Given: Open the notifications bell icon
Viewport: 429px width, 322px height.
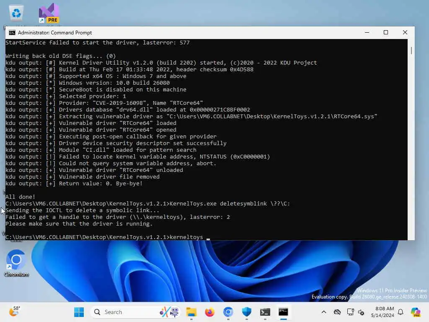Looking at the screenshot, I should click(x=401, y=312).
